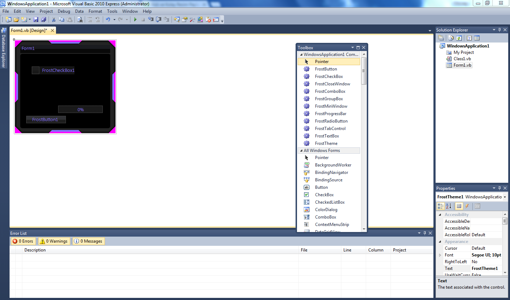Pin the Error List panel
The height and width of the screenshot is (300, 510).
[425, 233]
